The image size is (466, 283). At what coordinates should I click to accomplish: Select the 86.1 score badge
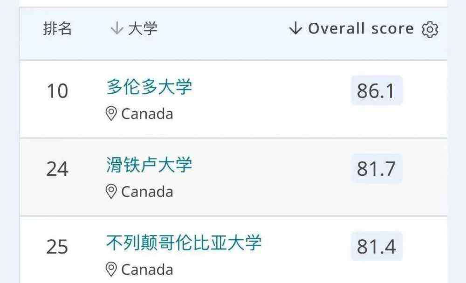(x=377, y=90)
